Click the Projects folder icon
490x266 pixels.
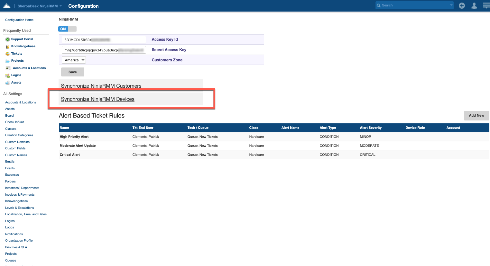[7, 61]
